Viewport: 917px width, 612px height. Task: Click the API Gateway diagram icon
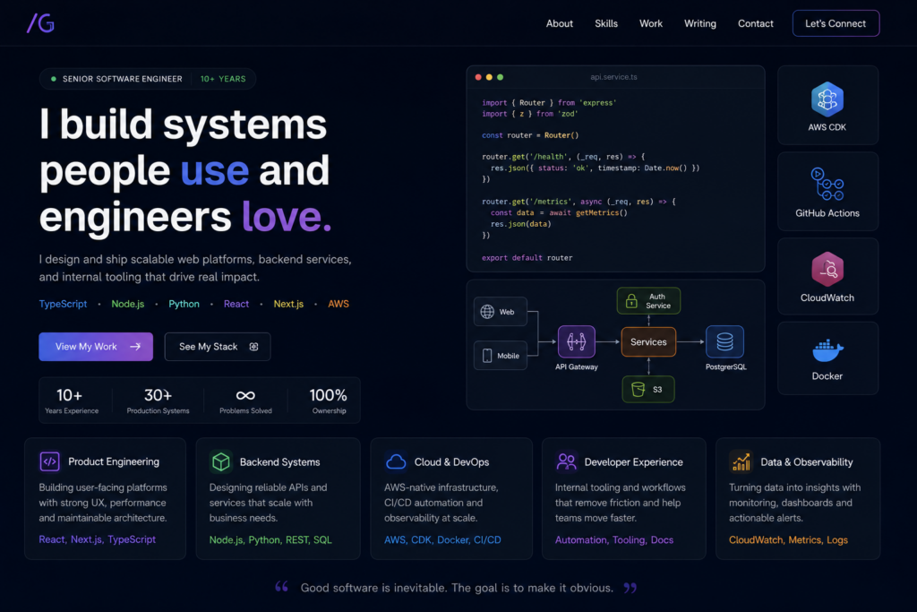[576, 341]
